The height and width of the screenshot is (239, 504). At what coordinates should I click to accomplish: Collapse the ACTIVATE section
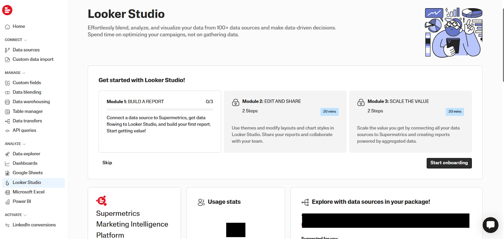(16, 215)
